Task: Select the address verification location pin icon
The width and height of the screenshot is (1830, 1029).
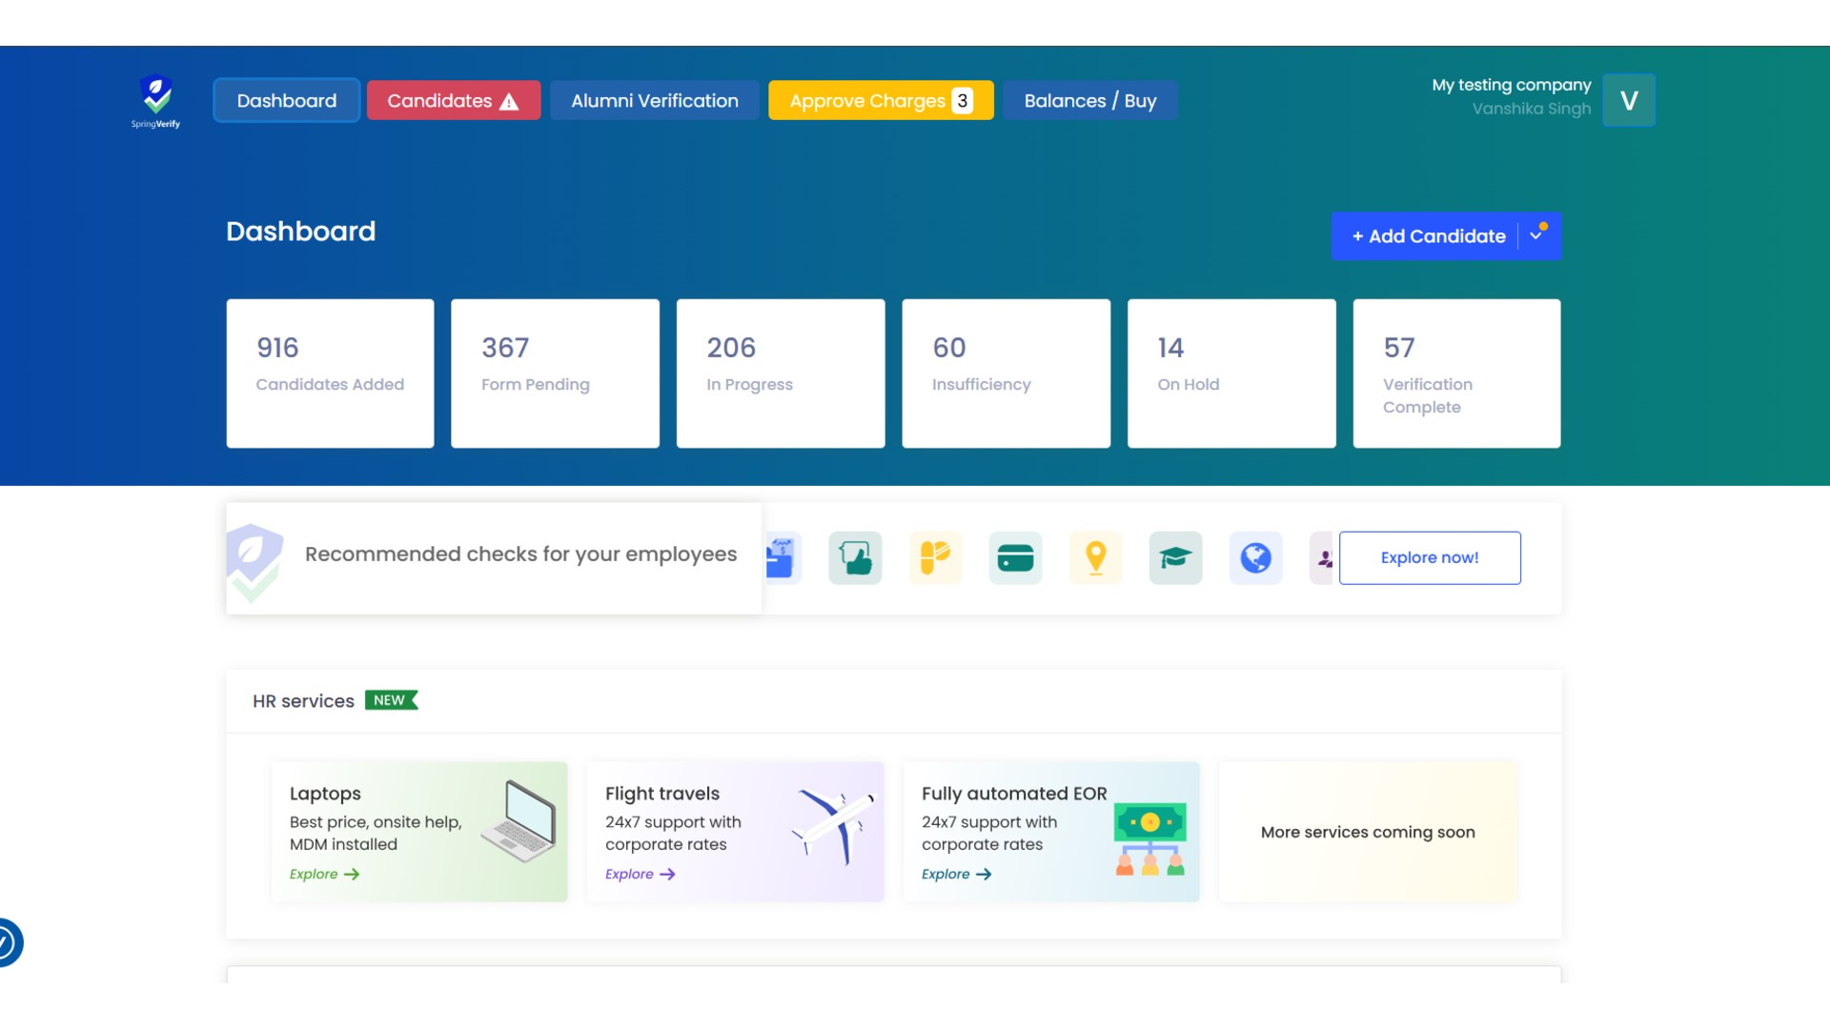Action: point(1095,558)
